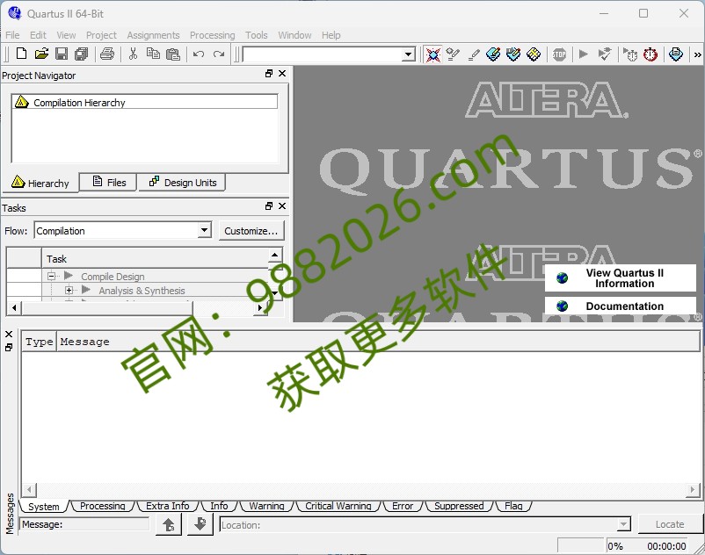Viewport: 705px width, 555px height.
Task: Collapse the Compile Design task
Action: click(x=51, y=276)
